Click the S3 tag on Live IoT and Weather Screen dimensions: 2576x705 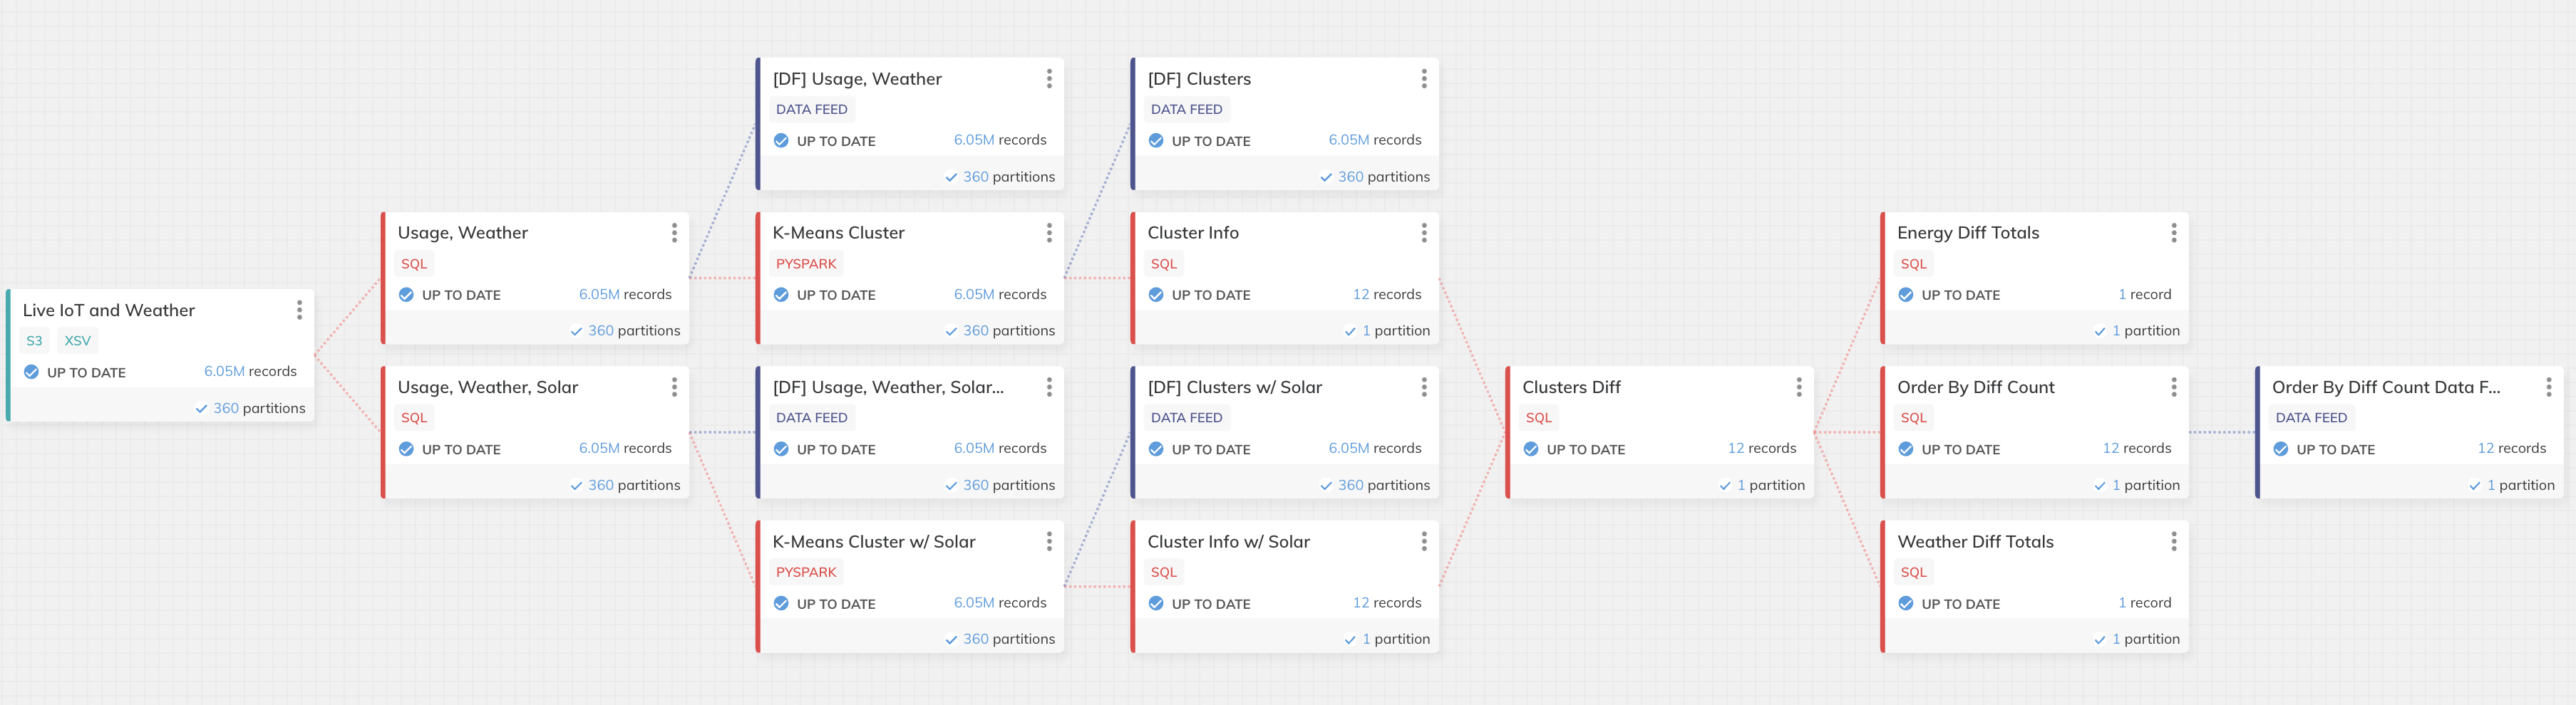click(x=35, y=340)
